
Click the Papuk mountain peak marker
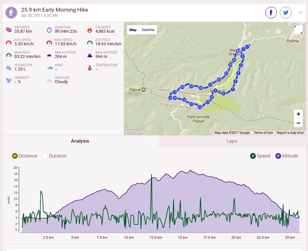coord(143,90)
